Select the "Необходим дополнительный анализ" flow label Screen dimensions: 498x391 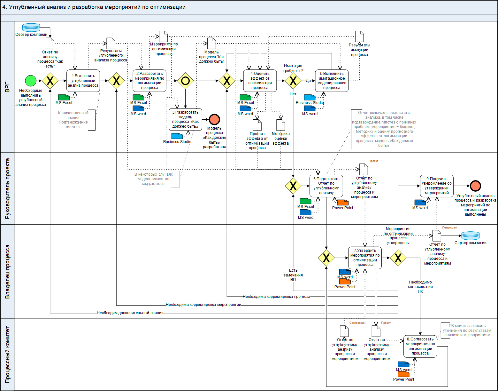click(130, 313)
